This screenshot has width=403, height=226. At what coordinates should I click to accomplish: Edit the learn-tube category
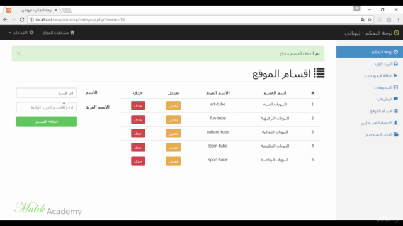[x=173, y=147]
